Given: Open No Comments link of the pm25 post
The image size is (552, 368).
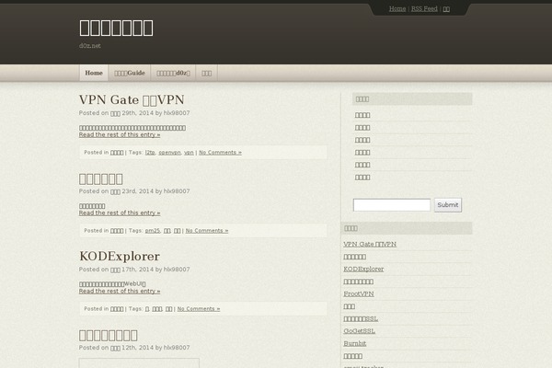Looking at the screenshot, I should [207, 231].
